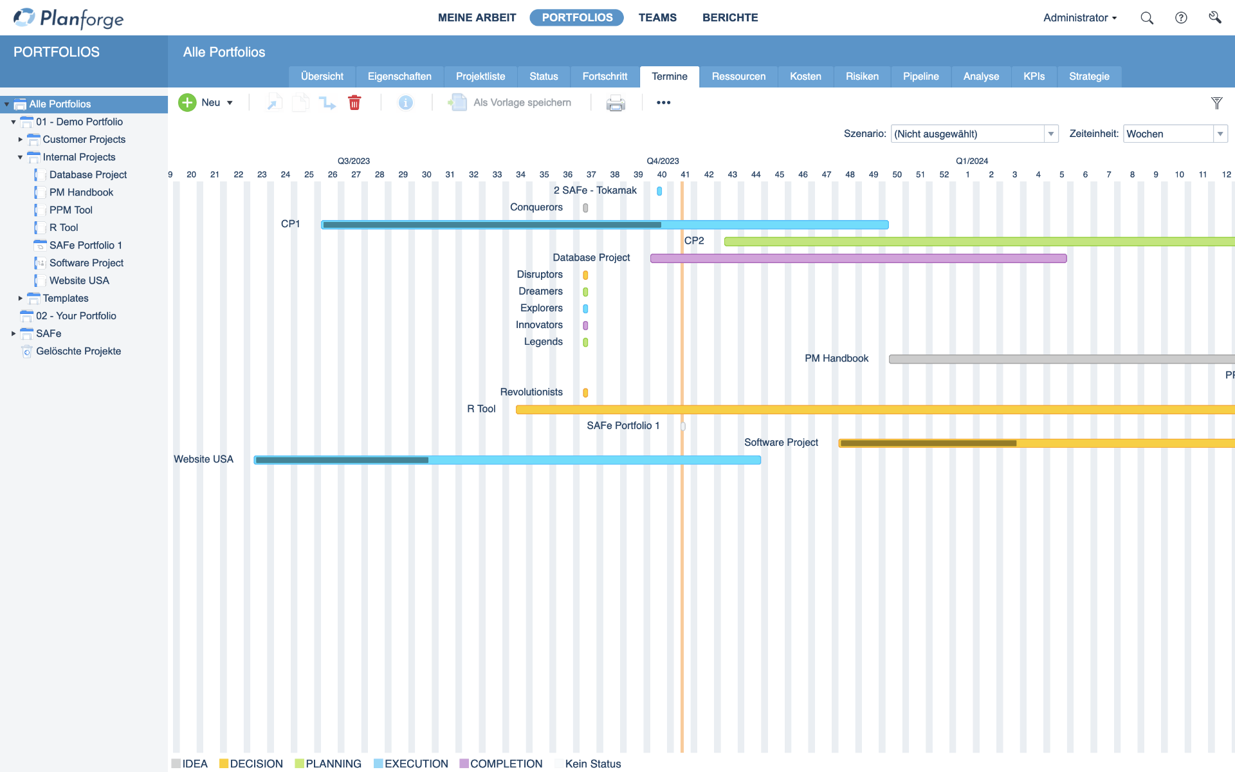Click the admin search-wrench icon in header

coord(1215,17)
